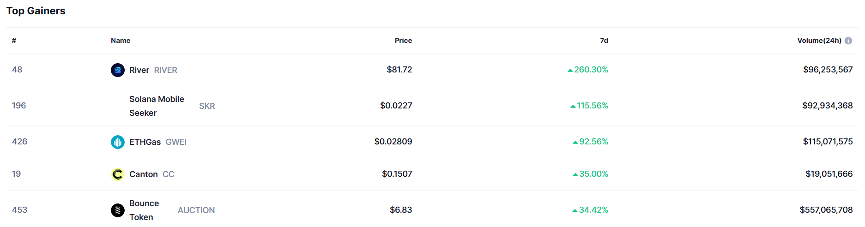
Task: Click the River coin logo icon
Action: coord(118,70)
